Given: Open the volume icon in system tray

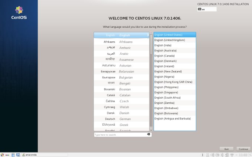Looking at the screenshot, I should tap(212, 155).
